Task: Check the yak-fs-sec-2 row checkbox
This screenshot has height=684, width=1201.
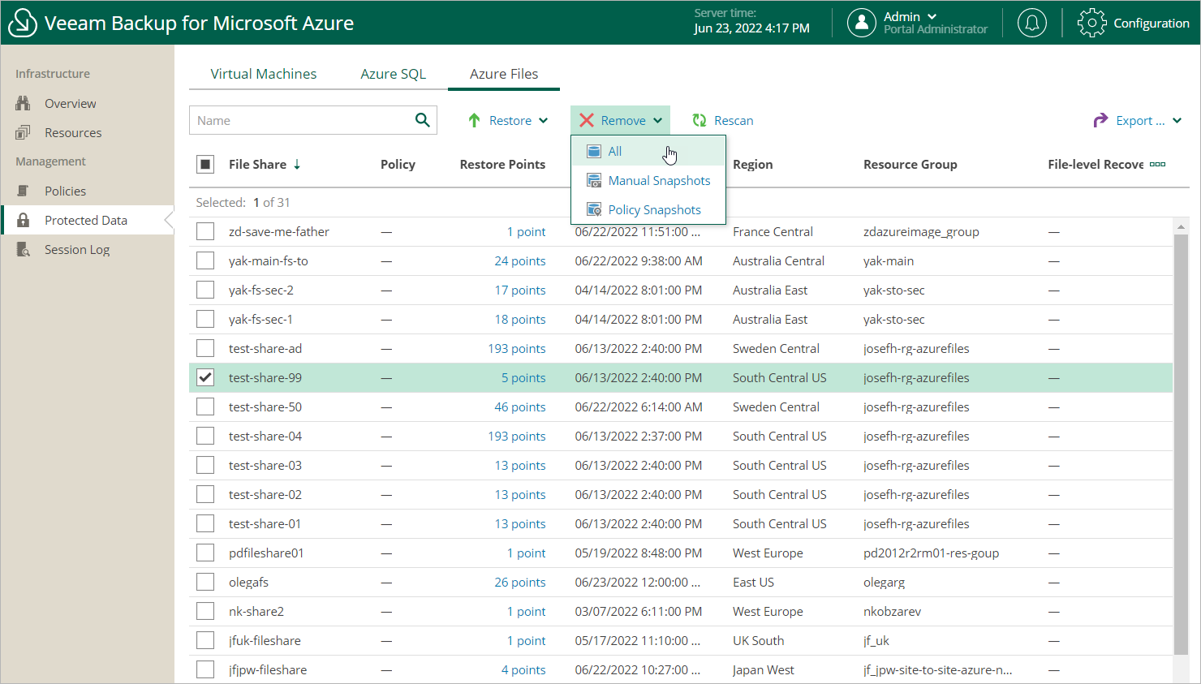Action: point(205,290)
